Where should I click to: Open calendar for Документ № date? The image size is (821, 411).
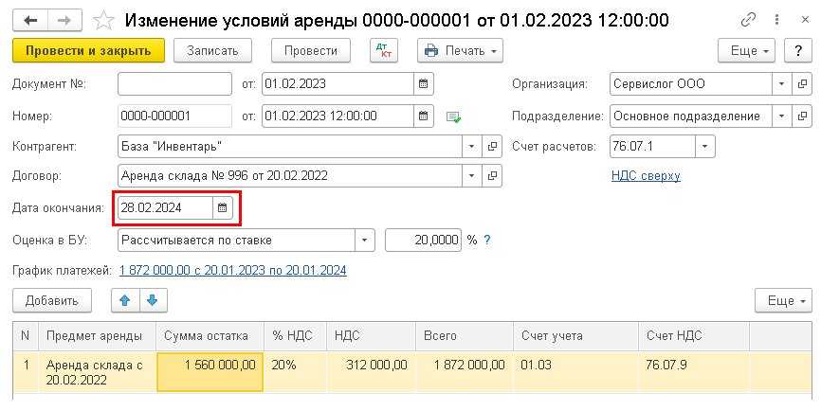point(424,83)
